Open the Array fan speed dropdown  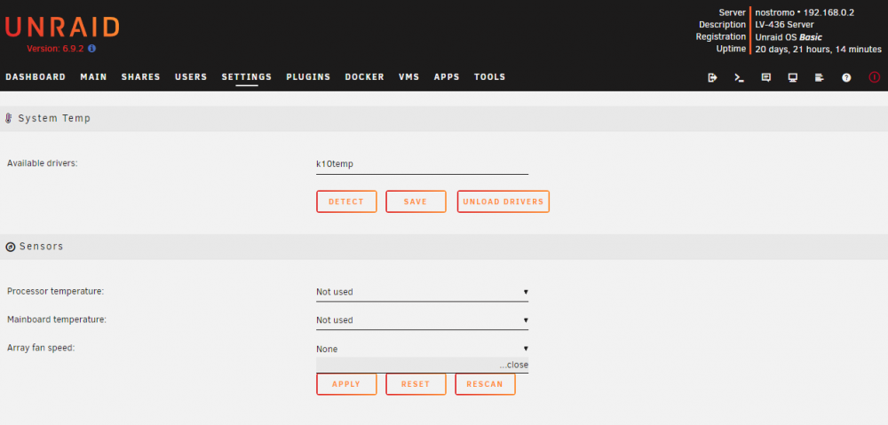[x=422, y=349]
